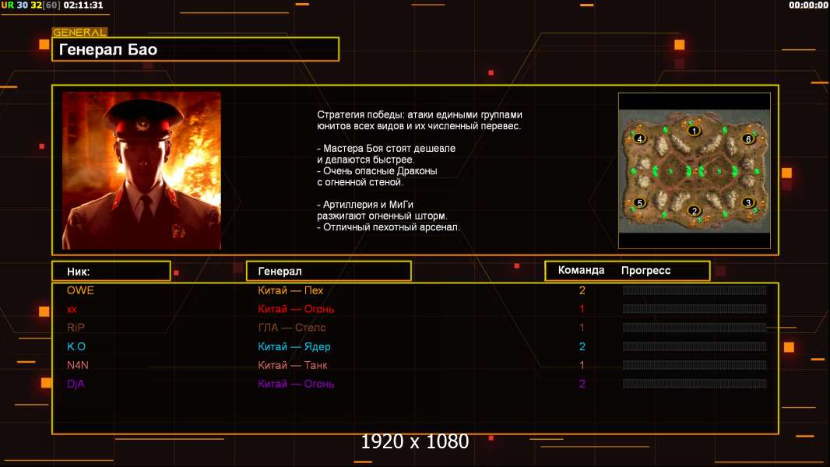830x467 pixels.
Task: Click the General Bao portrait image
Action: 142,170
